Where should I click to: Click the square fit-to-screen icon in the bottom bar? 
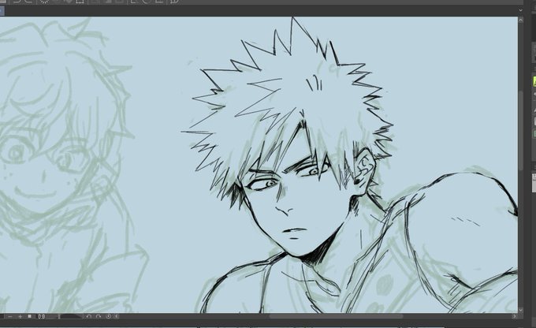(x=30, y=316)
